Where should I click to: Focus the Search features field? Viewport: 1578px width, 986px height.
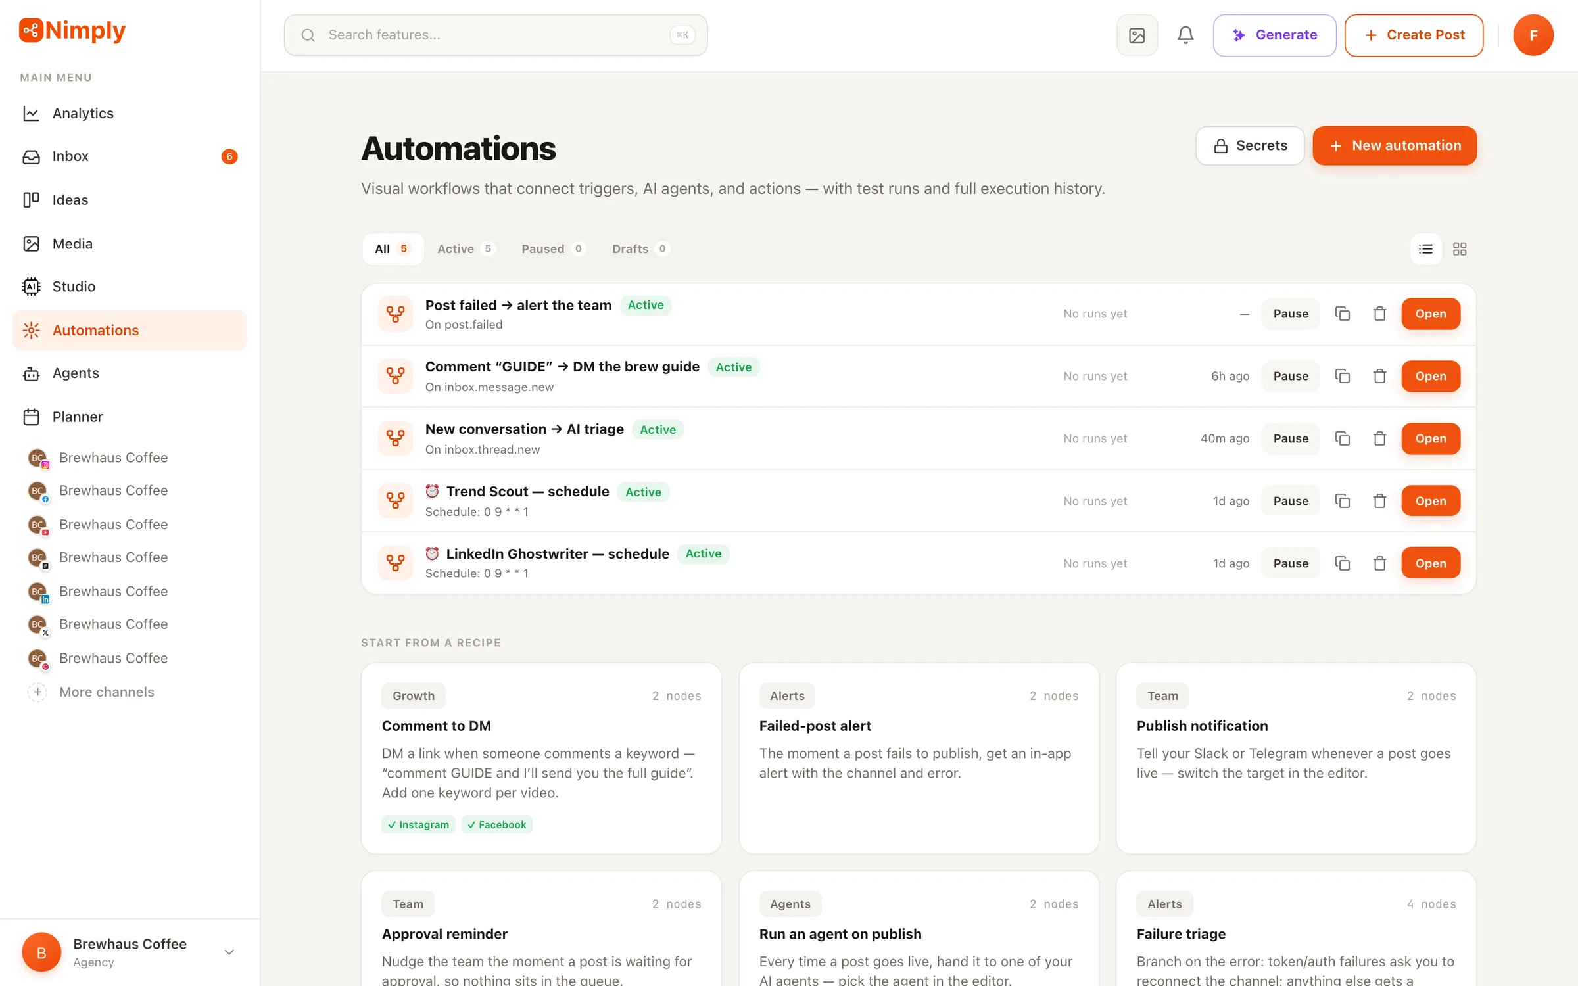(x=496, y=35)
